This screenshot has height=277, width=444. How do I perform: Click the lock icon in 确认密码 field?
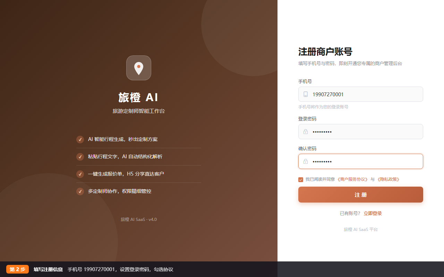tap(306, 161)
